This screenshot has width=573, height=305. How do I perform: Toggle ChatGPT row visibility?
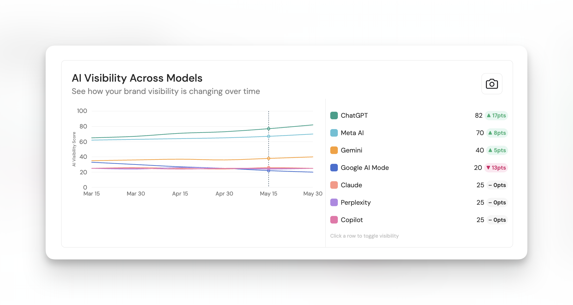419,115
